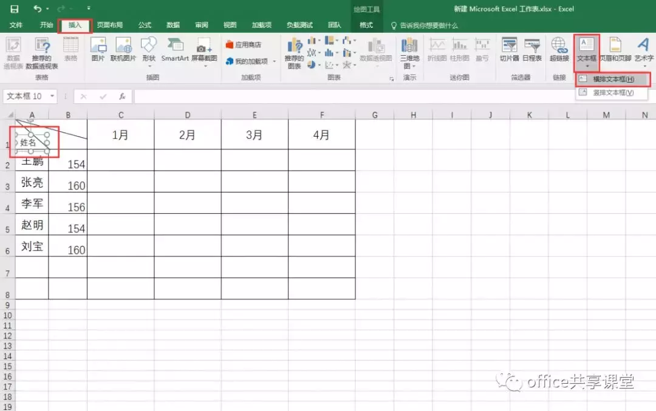656x411 pixels.
Task: Click 我的加载项 button
Action: (x=248, y=61)
